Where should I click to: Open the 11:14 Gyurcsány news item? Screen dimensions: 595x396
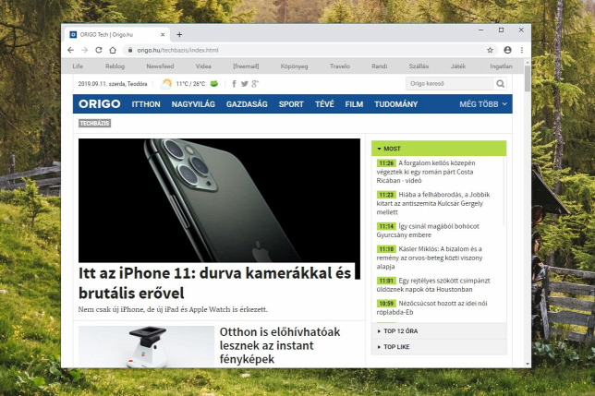(x=428, y=231)
